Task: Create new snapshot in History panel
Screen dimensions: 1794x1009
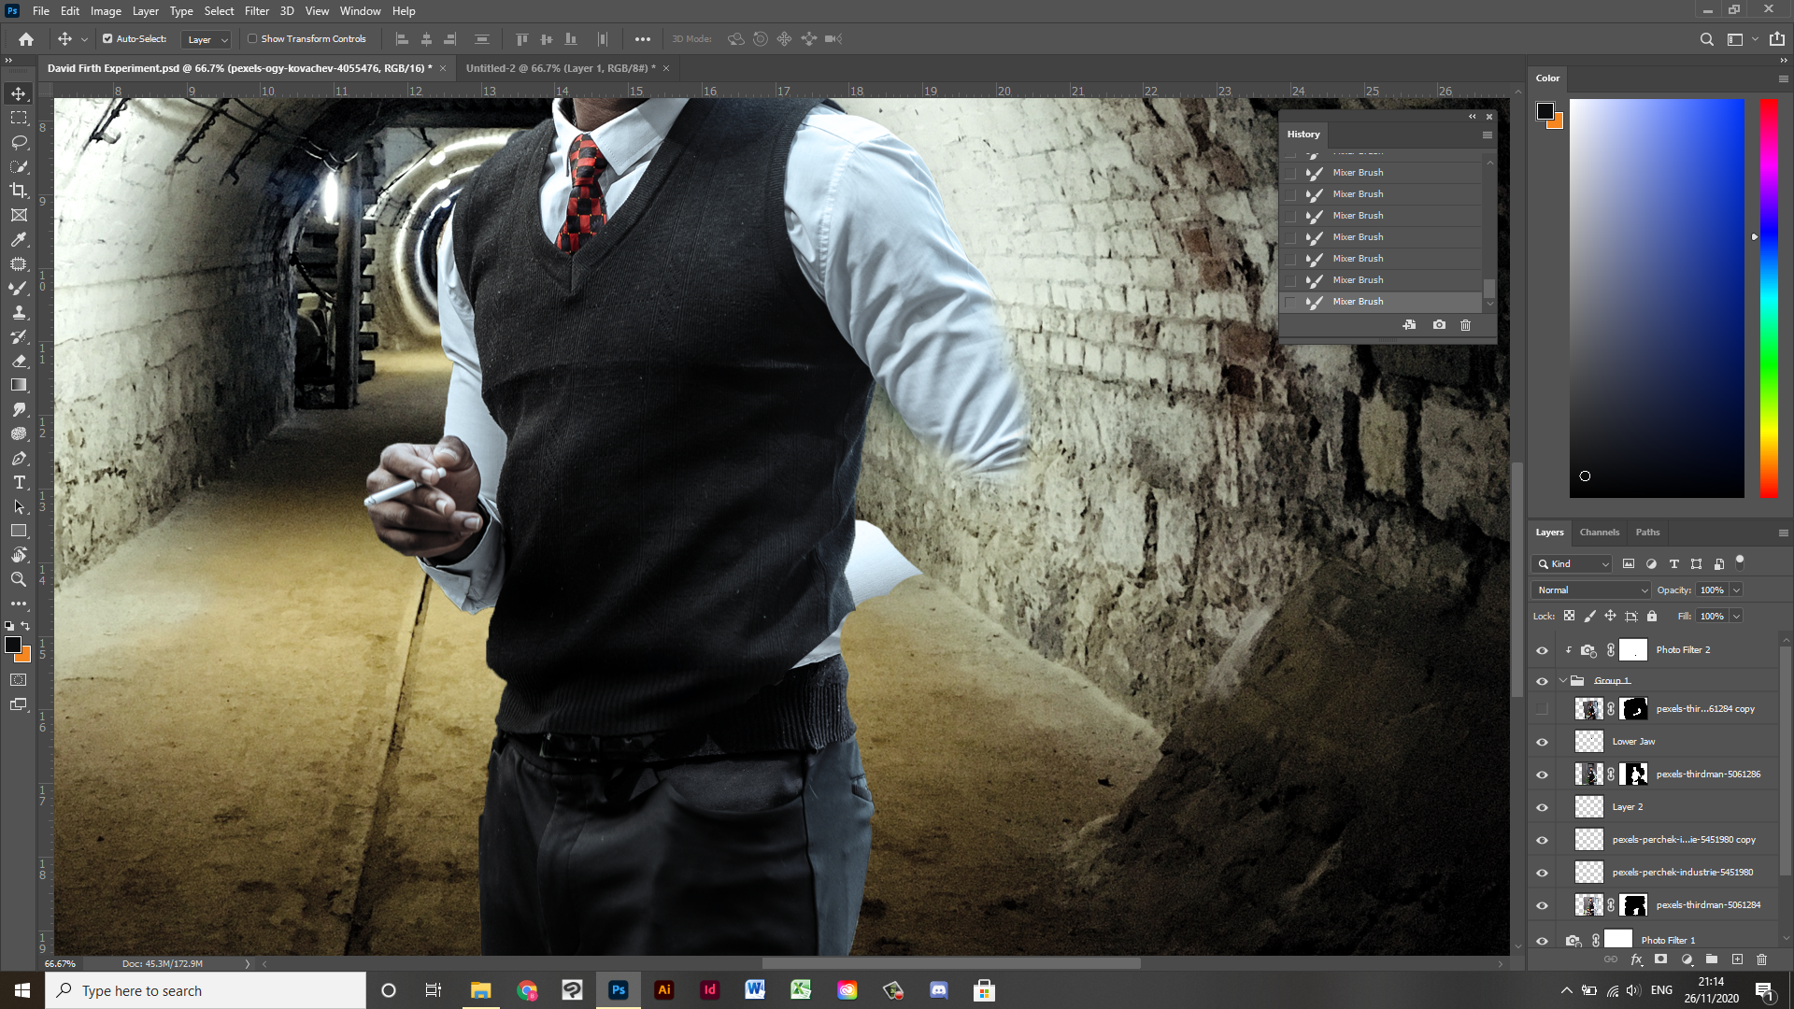Action: (1439, 325)
